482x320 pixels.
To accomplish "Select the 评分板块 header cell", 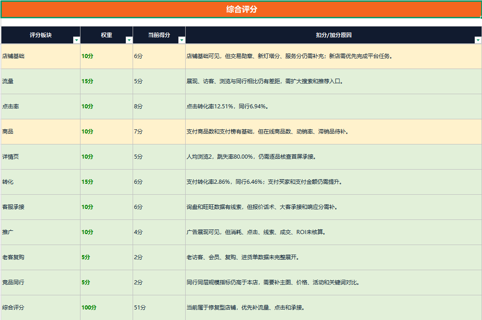I will (x=41, y=35).
